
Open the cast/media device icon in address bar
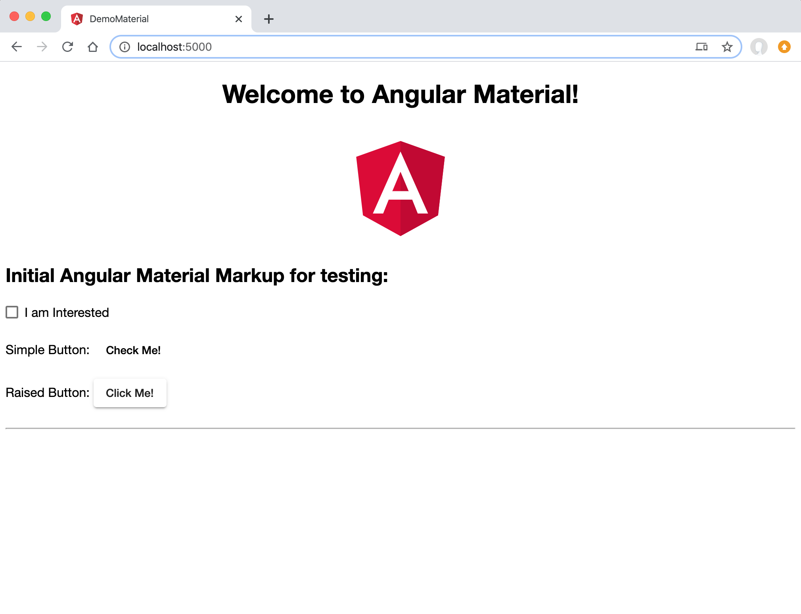point(701,47)
